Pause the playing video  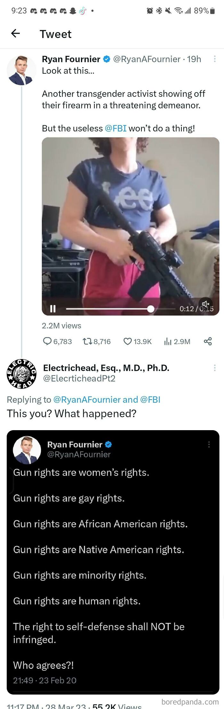(52, 309)
